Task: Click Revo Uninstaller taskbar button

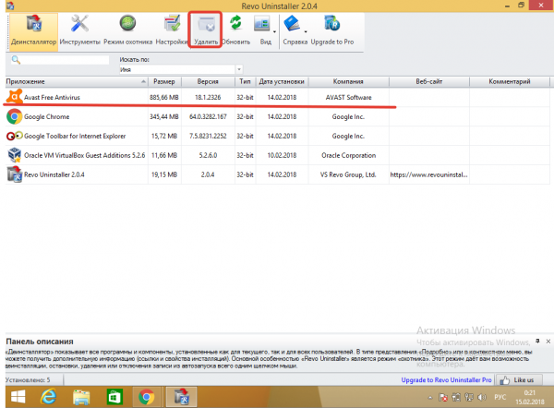Action: pos(182,397)
